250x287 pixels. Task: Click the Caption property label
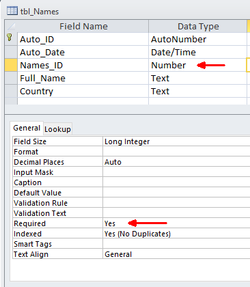(57, 182)
